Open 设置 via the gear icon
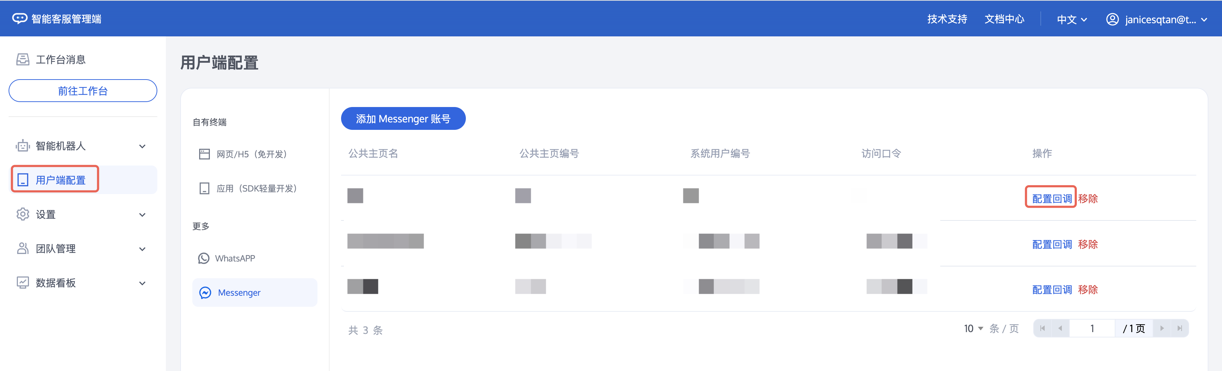The height and width of the screenshot is (371, 1222). pos(22,214)
